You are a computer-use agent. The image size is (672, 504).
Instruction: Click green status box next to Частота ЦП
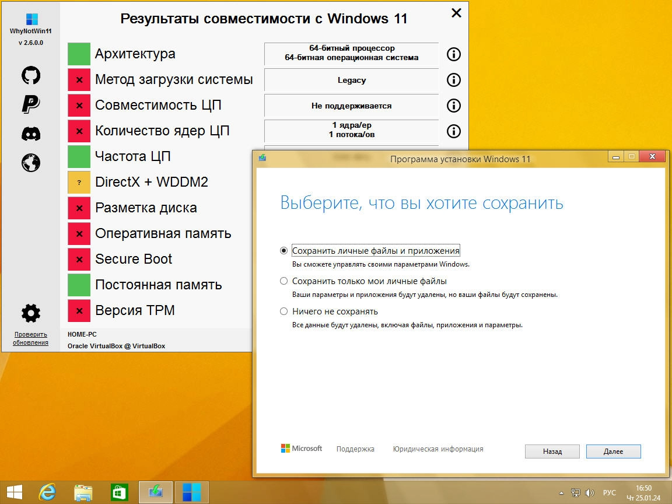[x=79, y=157]
